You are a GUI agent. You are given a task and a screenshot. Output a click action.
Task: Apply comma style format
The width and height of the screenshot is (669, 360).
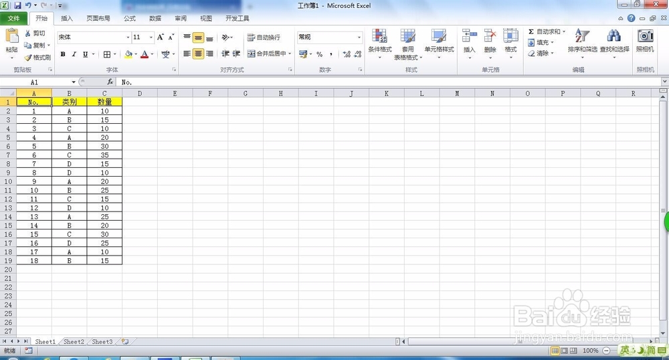331,54
